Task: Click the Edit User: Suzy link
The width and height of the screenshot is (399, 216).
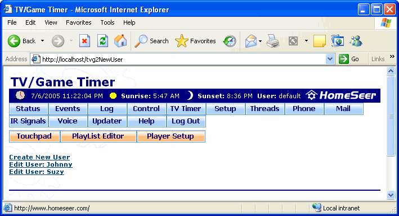Action: 37,172
